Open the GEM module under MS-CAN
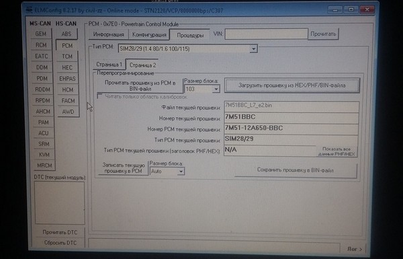This screenshot has width=403, height=259. [x=41, y=34]
